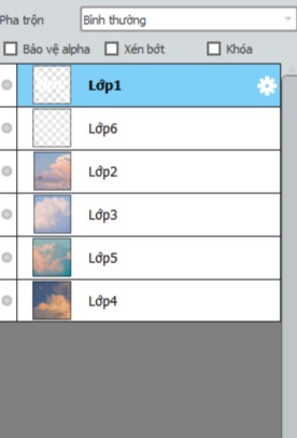Viewport: 297px width, 438px height.
Task: Hide the Lớp2 layer via its dot
Action: [7, 171]
